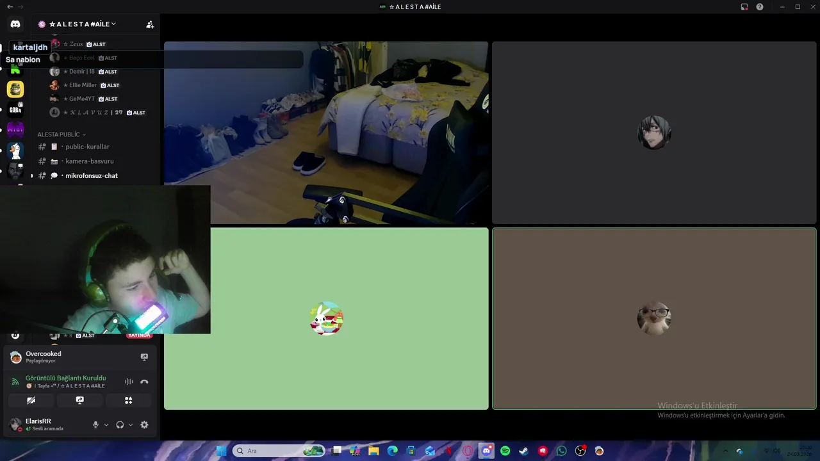The height and width of the screenshot is (461, 820).
Task: Open Discord user settings gear
Action: click(x=144, y=425)
